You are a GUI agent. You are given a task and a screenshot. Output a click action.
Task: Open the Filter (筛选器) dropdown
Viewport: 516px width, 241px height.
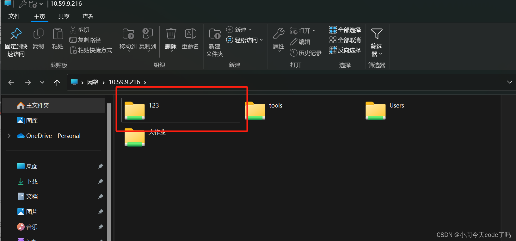pyautogui.click(x=377, y=42)
